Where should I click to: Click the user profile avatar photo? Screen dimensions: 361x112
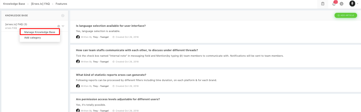tap(352, 4)
